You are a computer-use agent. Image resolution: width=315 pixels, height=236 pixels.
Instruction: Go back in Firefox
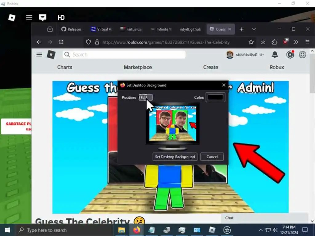[39, 42]
